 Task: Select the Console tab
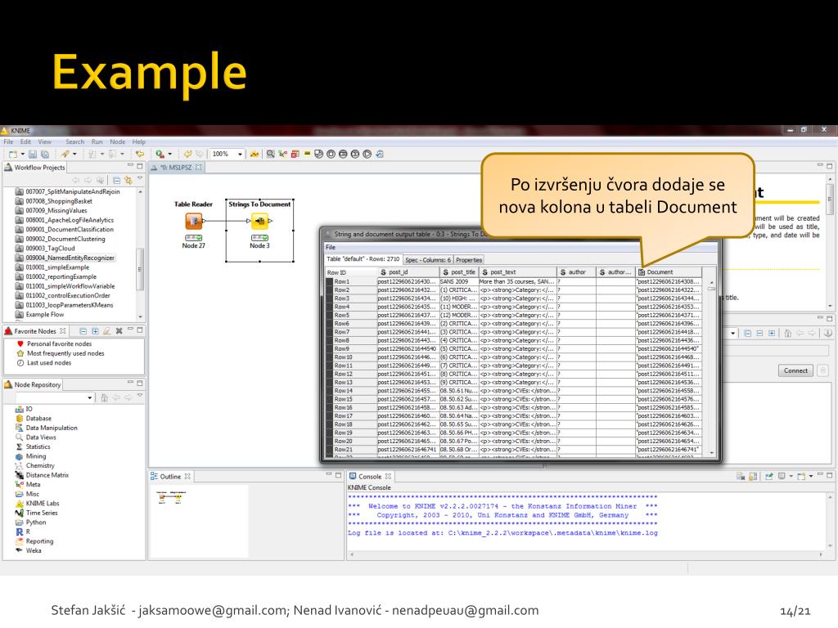pos(370,477)
